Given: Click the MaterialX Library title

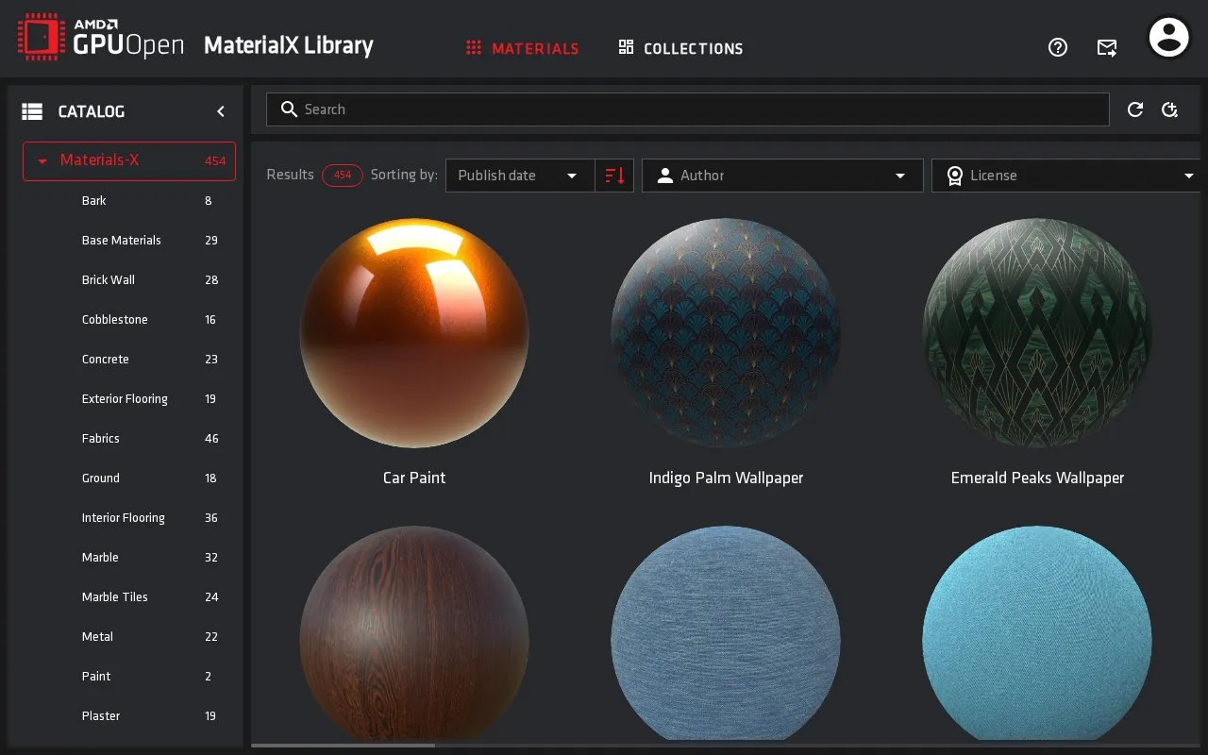Looking at the screenshot, I should (x=289, y=45).
